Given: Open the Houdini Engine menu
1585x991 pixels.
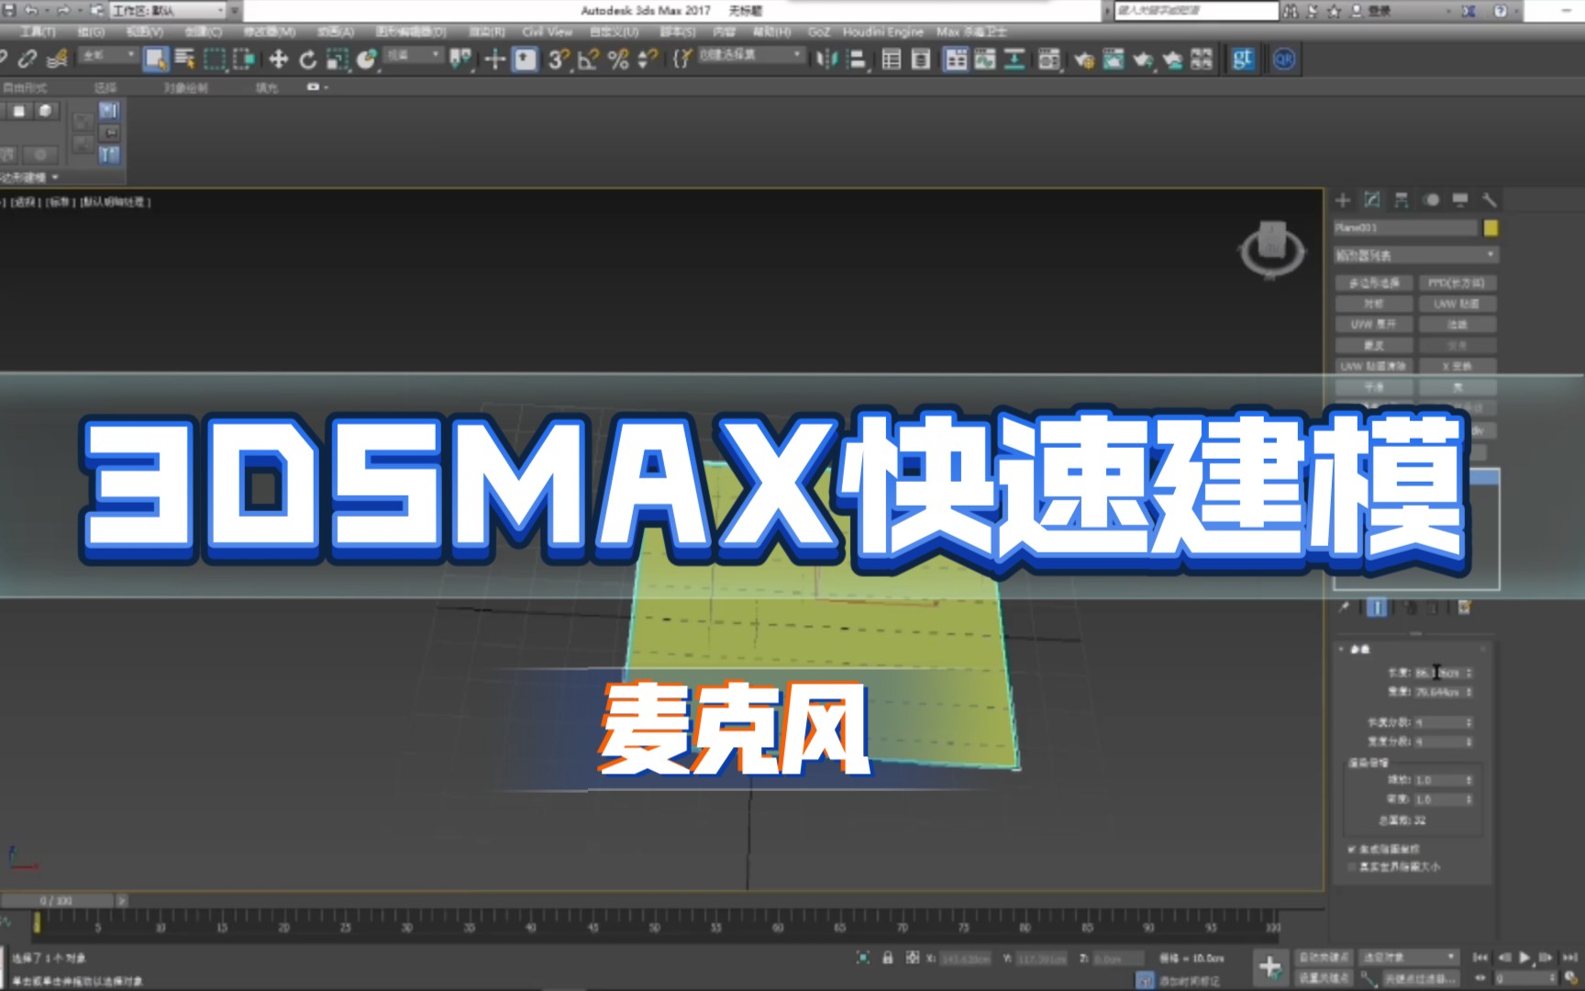Looking at the screenshot, I should 882,32.
